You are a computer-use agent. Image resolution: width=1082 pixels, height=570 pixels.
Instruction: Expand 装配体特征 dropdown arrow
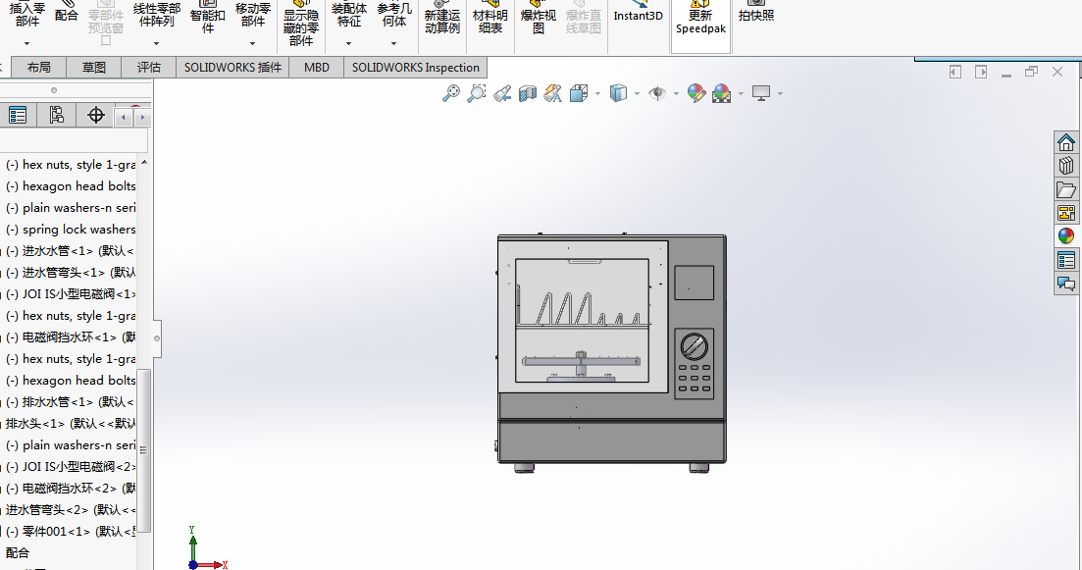[348, 43]
